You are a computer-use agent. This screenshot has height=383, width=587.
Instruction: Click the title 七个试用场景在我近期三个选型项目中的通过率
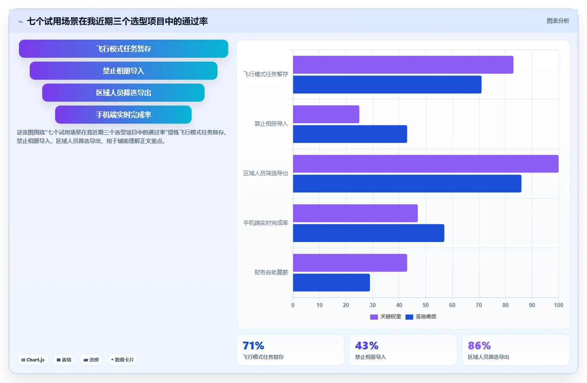click(x=118, y=21)
